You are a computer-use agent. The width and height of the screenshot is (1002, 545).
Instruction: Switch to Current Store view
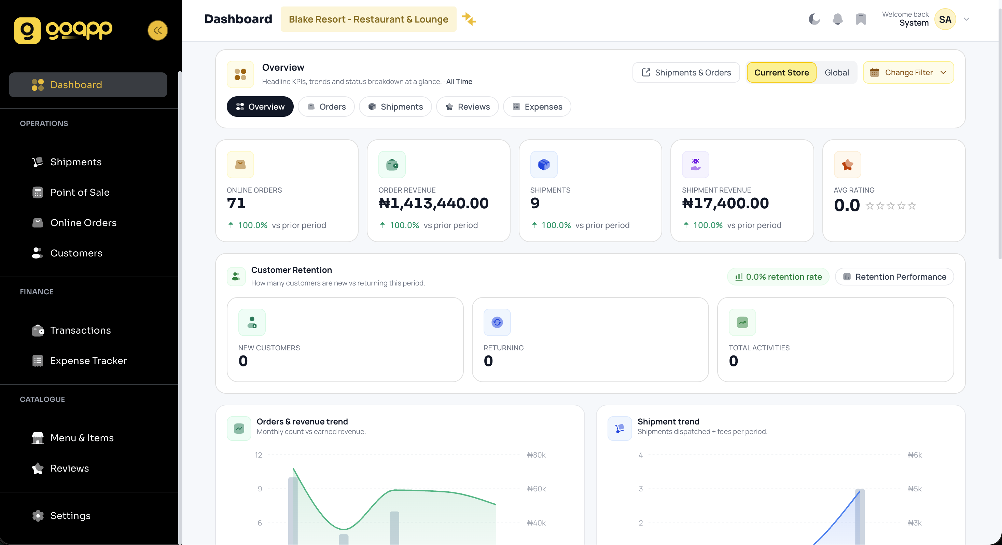pos(781,72)
